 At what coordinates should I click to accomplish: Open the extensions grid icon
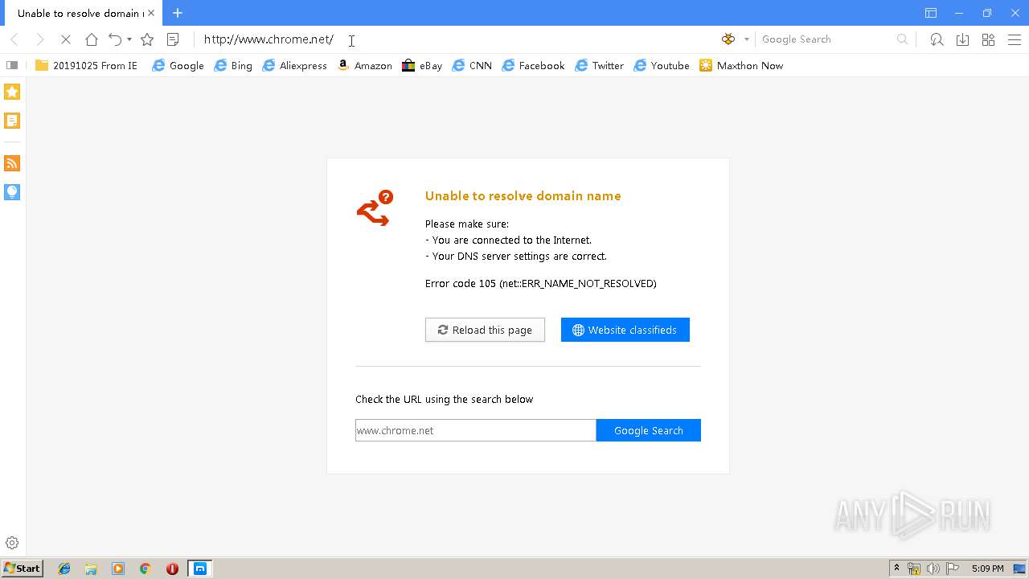[x=989, y=39]
